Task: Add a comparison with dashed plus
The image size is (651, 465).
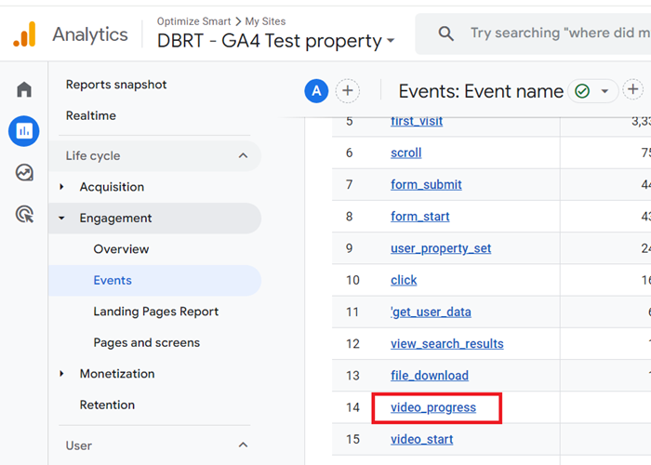Action: pos(348,90)
